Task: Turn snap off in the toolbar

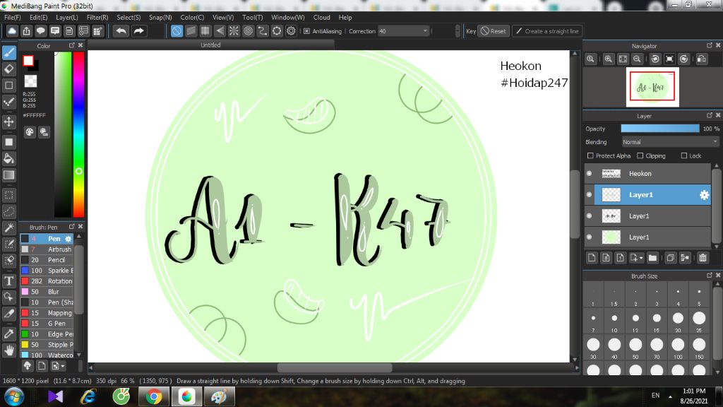Action: pos(177,31)
